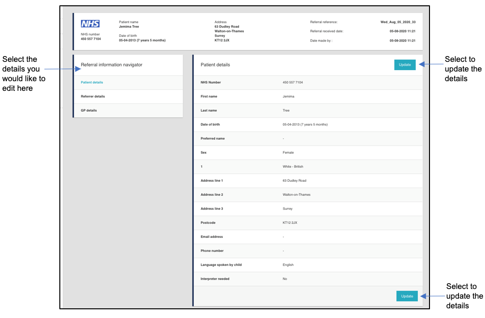Select Referrer details in navigator
Image resolution: width=485 pixels, height=318 pixels.
click(93, 97)
